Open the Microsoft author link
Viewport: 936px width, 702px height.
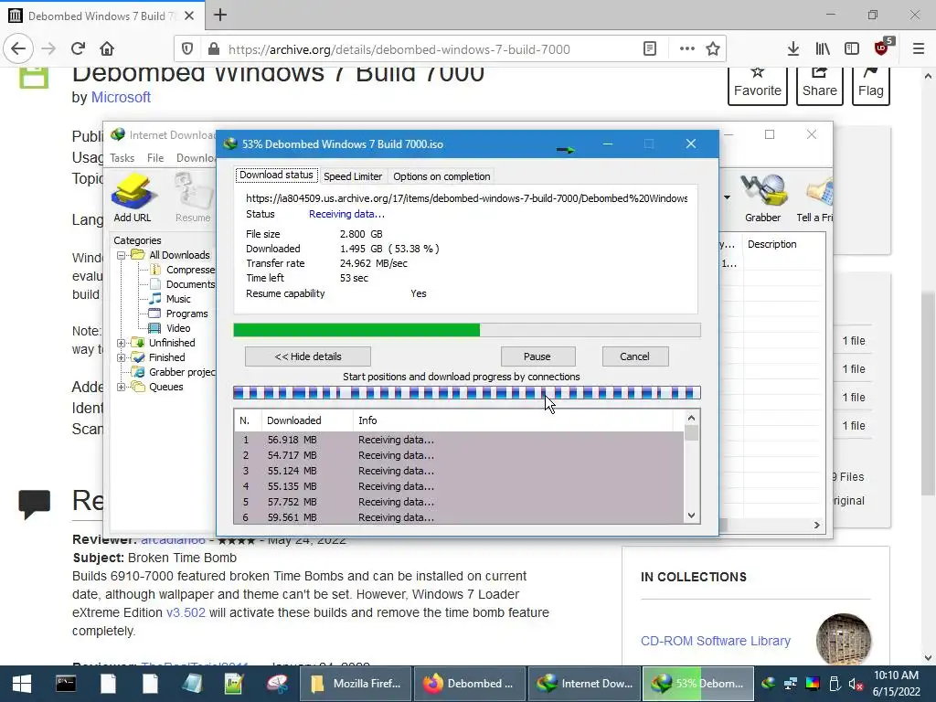(x=121, y=97)
